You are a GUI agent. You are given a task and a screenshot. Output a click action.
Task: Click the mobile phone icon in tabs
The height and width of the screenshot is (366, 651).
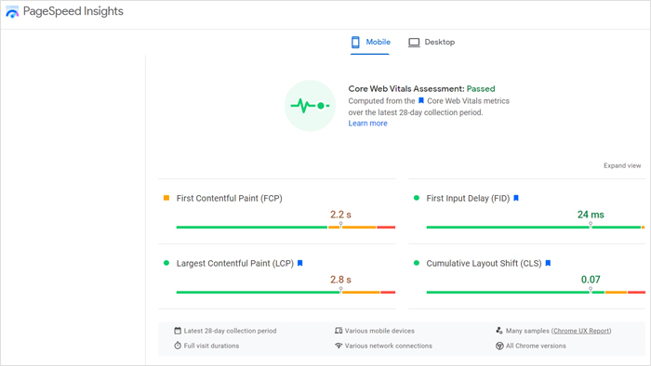[355, 42]
